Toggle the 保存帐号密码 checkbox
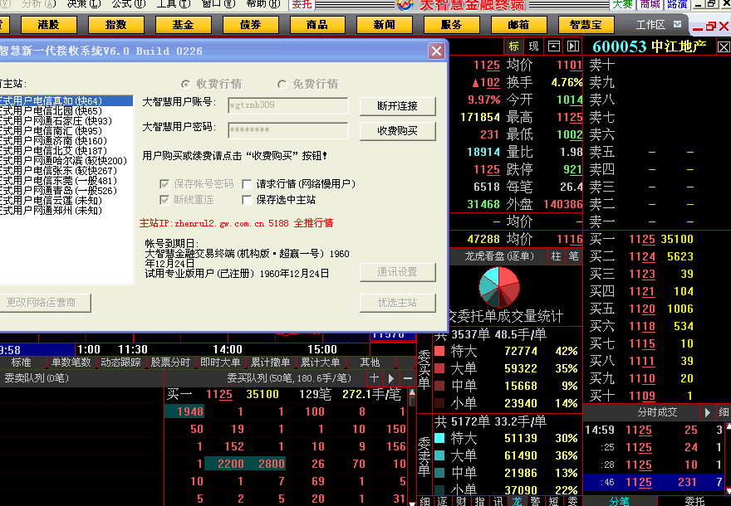This screenshot has width=731, height=506. tap(164, 184)
